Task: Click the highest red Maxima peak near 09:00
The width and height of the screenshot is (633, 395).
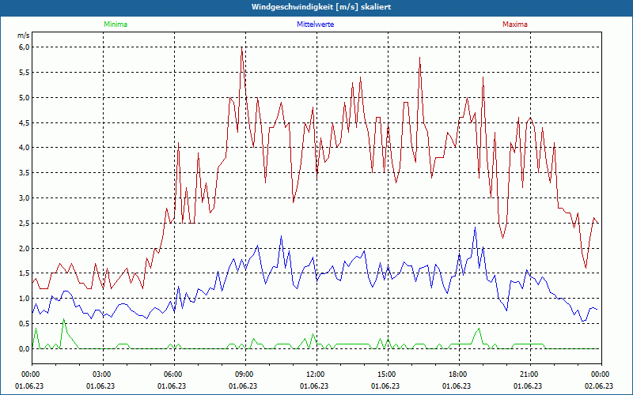Action: click(241, 49)
